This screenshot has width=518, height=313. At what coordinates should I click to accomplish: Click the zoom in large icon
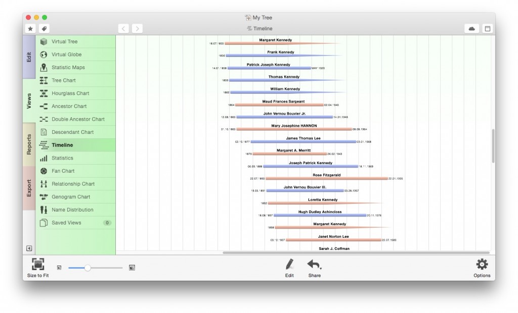pyautogui.click(x=132, y=268)
